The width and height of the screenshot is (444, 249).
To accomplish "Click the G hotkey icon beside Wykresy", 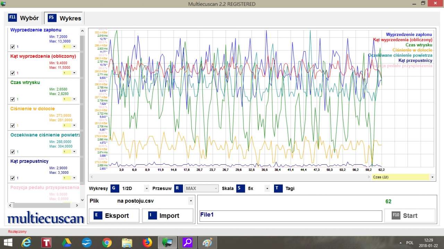I will (x=115, y=188).
